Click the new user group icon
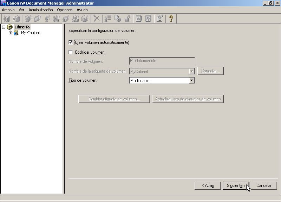This screenshot has width=281, height=202. coord(56,19)
